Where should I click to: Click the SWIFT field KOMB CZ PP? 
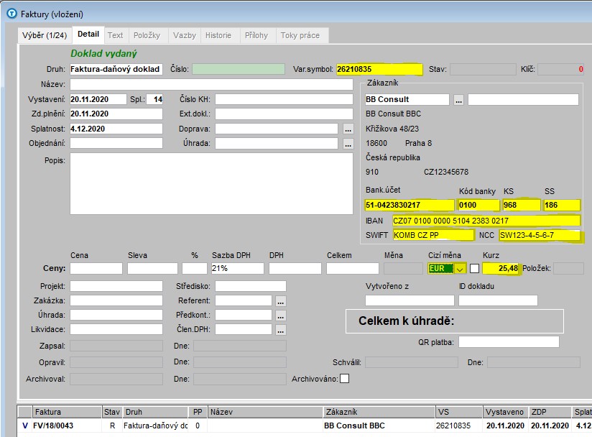point(433,235)
